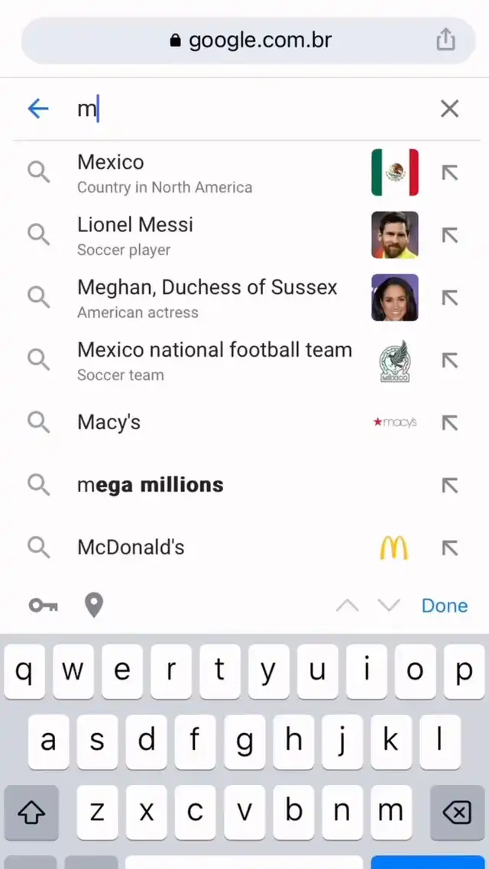Tap the search icon beside Macy's

38,422
